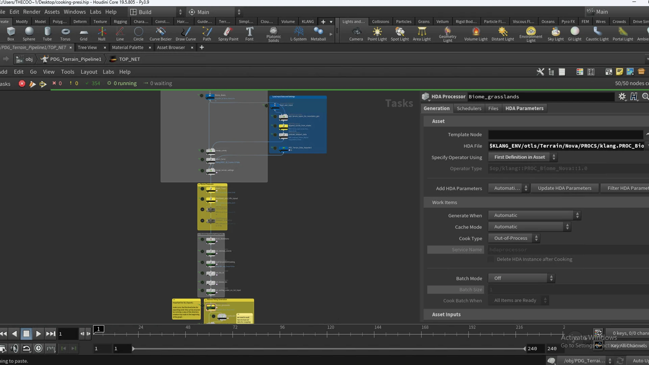Toggle real-time playback clock icon
649x365 pixels.
(39, 348)
